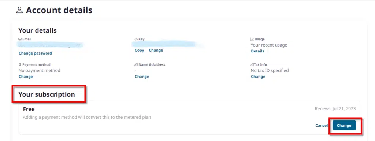Open the Change password link
This screenshot has width=375, height=141.
tap(35, 53)
